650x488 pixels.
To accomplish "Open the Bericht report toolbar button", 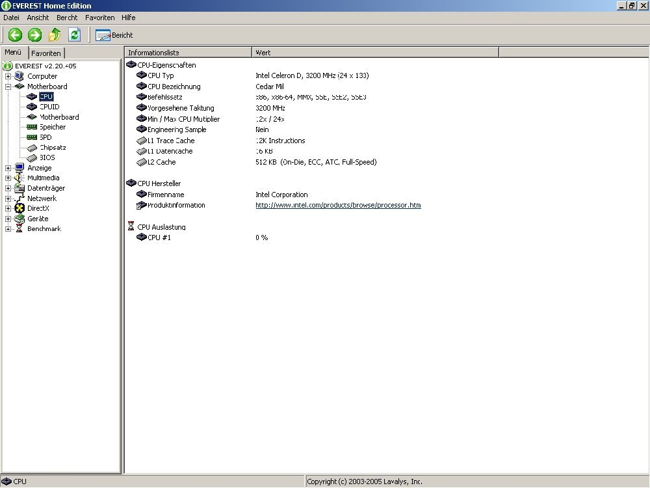I will point(114,35).
